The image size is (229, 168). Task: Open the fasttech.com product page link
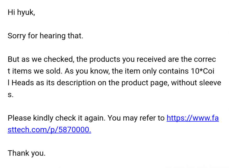pos(192,118)
